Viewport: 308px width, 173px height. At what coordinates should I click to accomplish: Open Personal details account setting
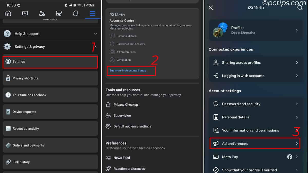256,117
